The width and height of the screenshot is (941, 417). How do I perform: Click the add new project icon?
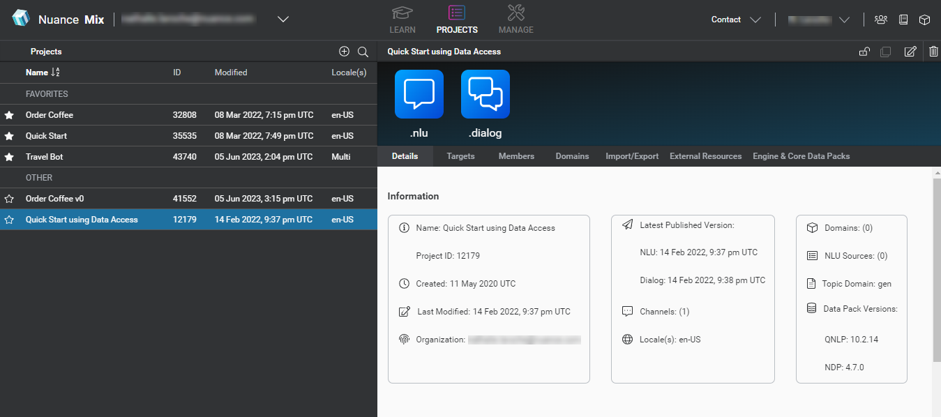pos(344,51)
